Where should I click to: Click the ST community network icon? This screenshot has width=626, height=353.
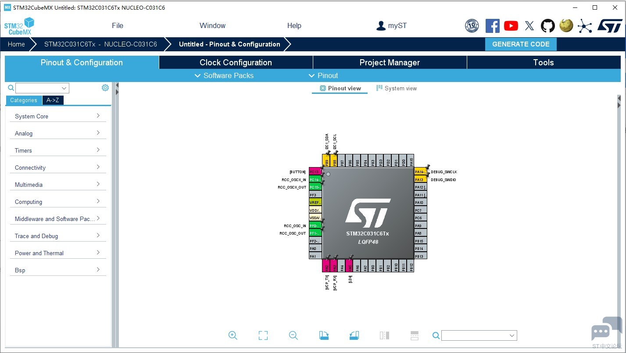pos(585,26)
